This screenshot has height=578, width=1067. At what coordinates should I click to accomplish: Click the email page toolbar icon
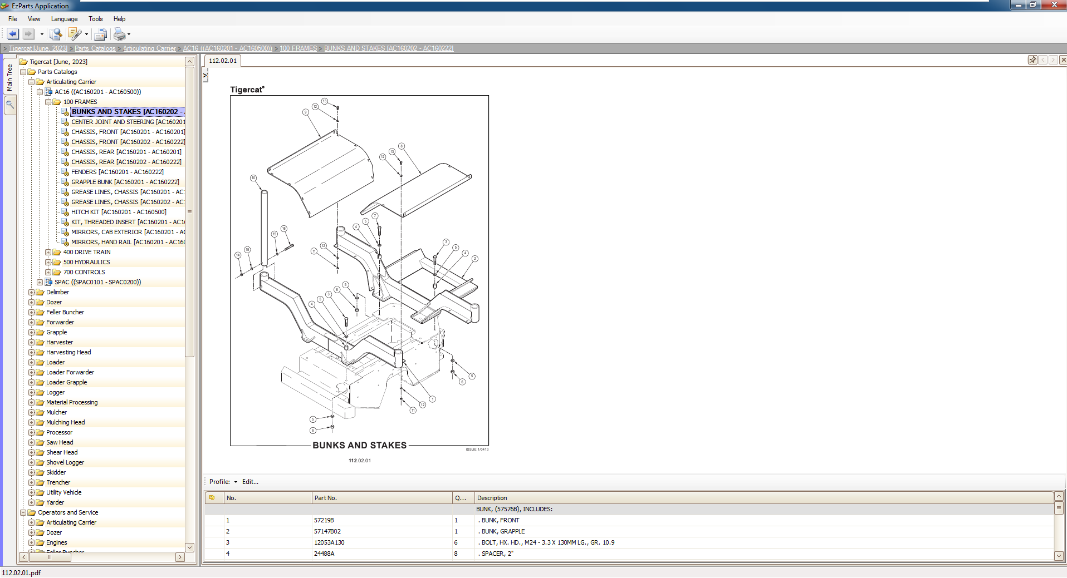tap(100, 34)
